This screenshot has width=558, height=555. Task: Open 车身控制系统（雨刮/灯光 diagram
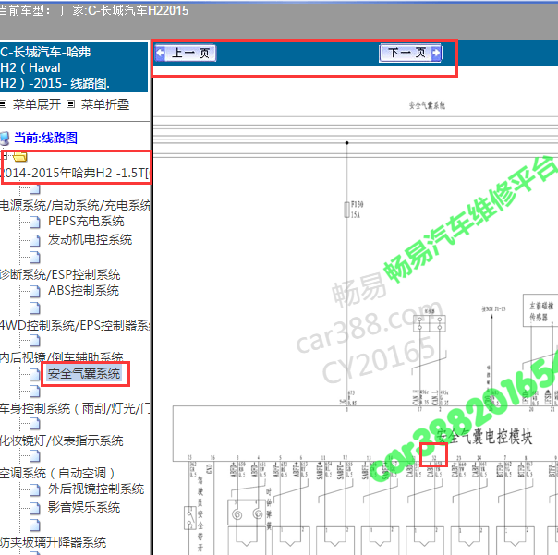[75, 408]
